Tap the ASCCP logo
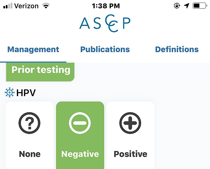The height and width of the screenshot is (169, 210). point(105,23)
